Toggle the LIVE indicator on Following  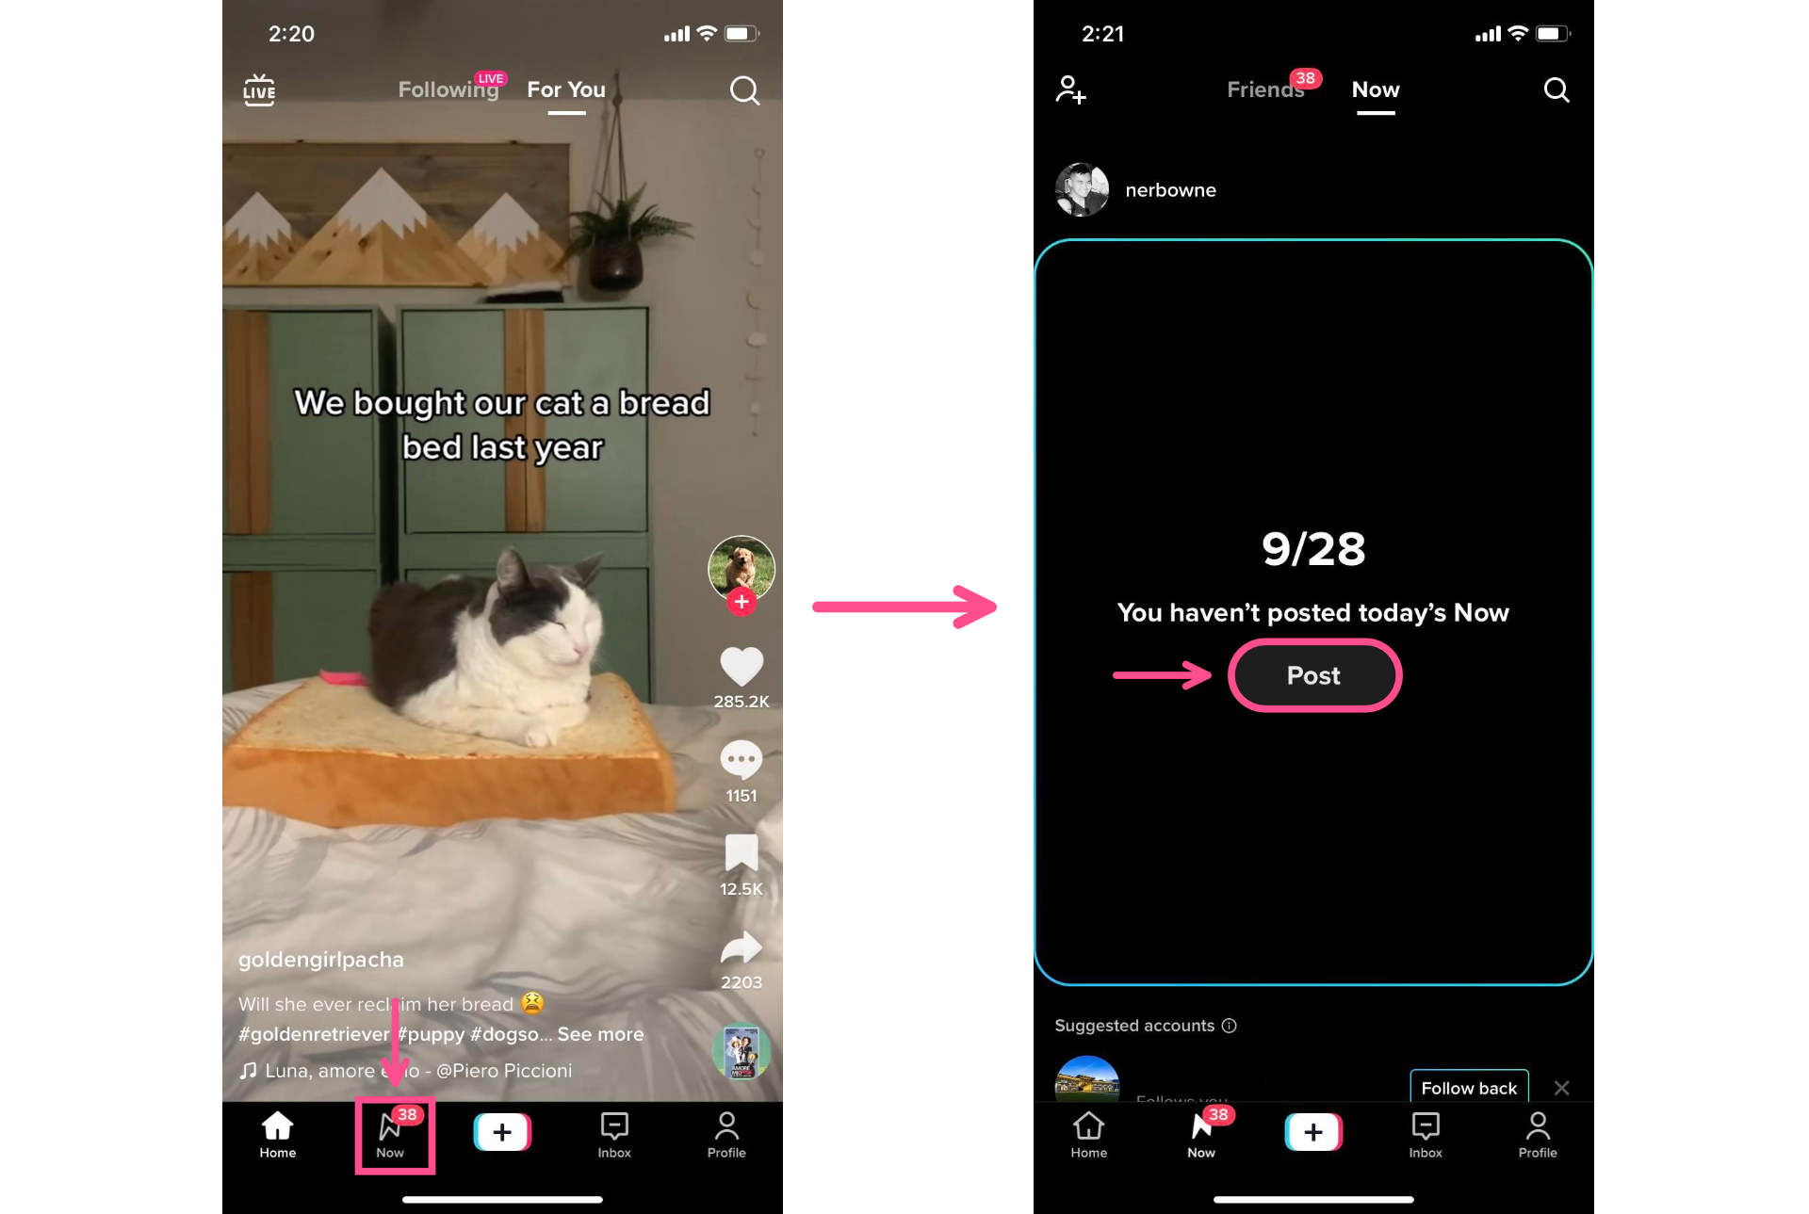click(x=492, y=74)
